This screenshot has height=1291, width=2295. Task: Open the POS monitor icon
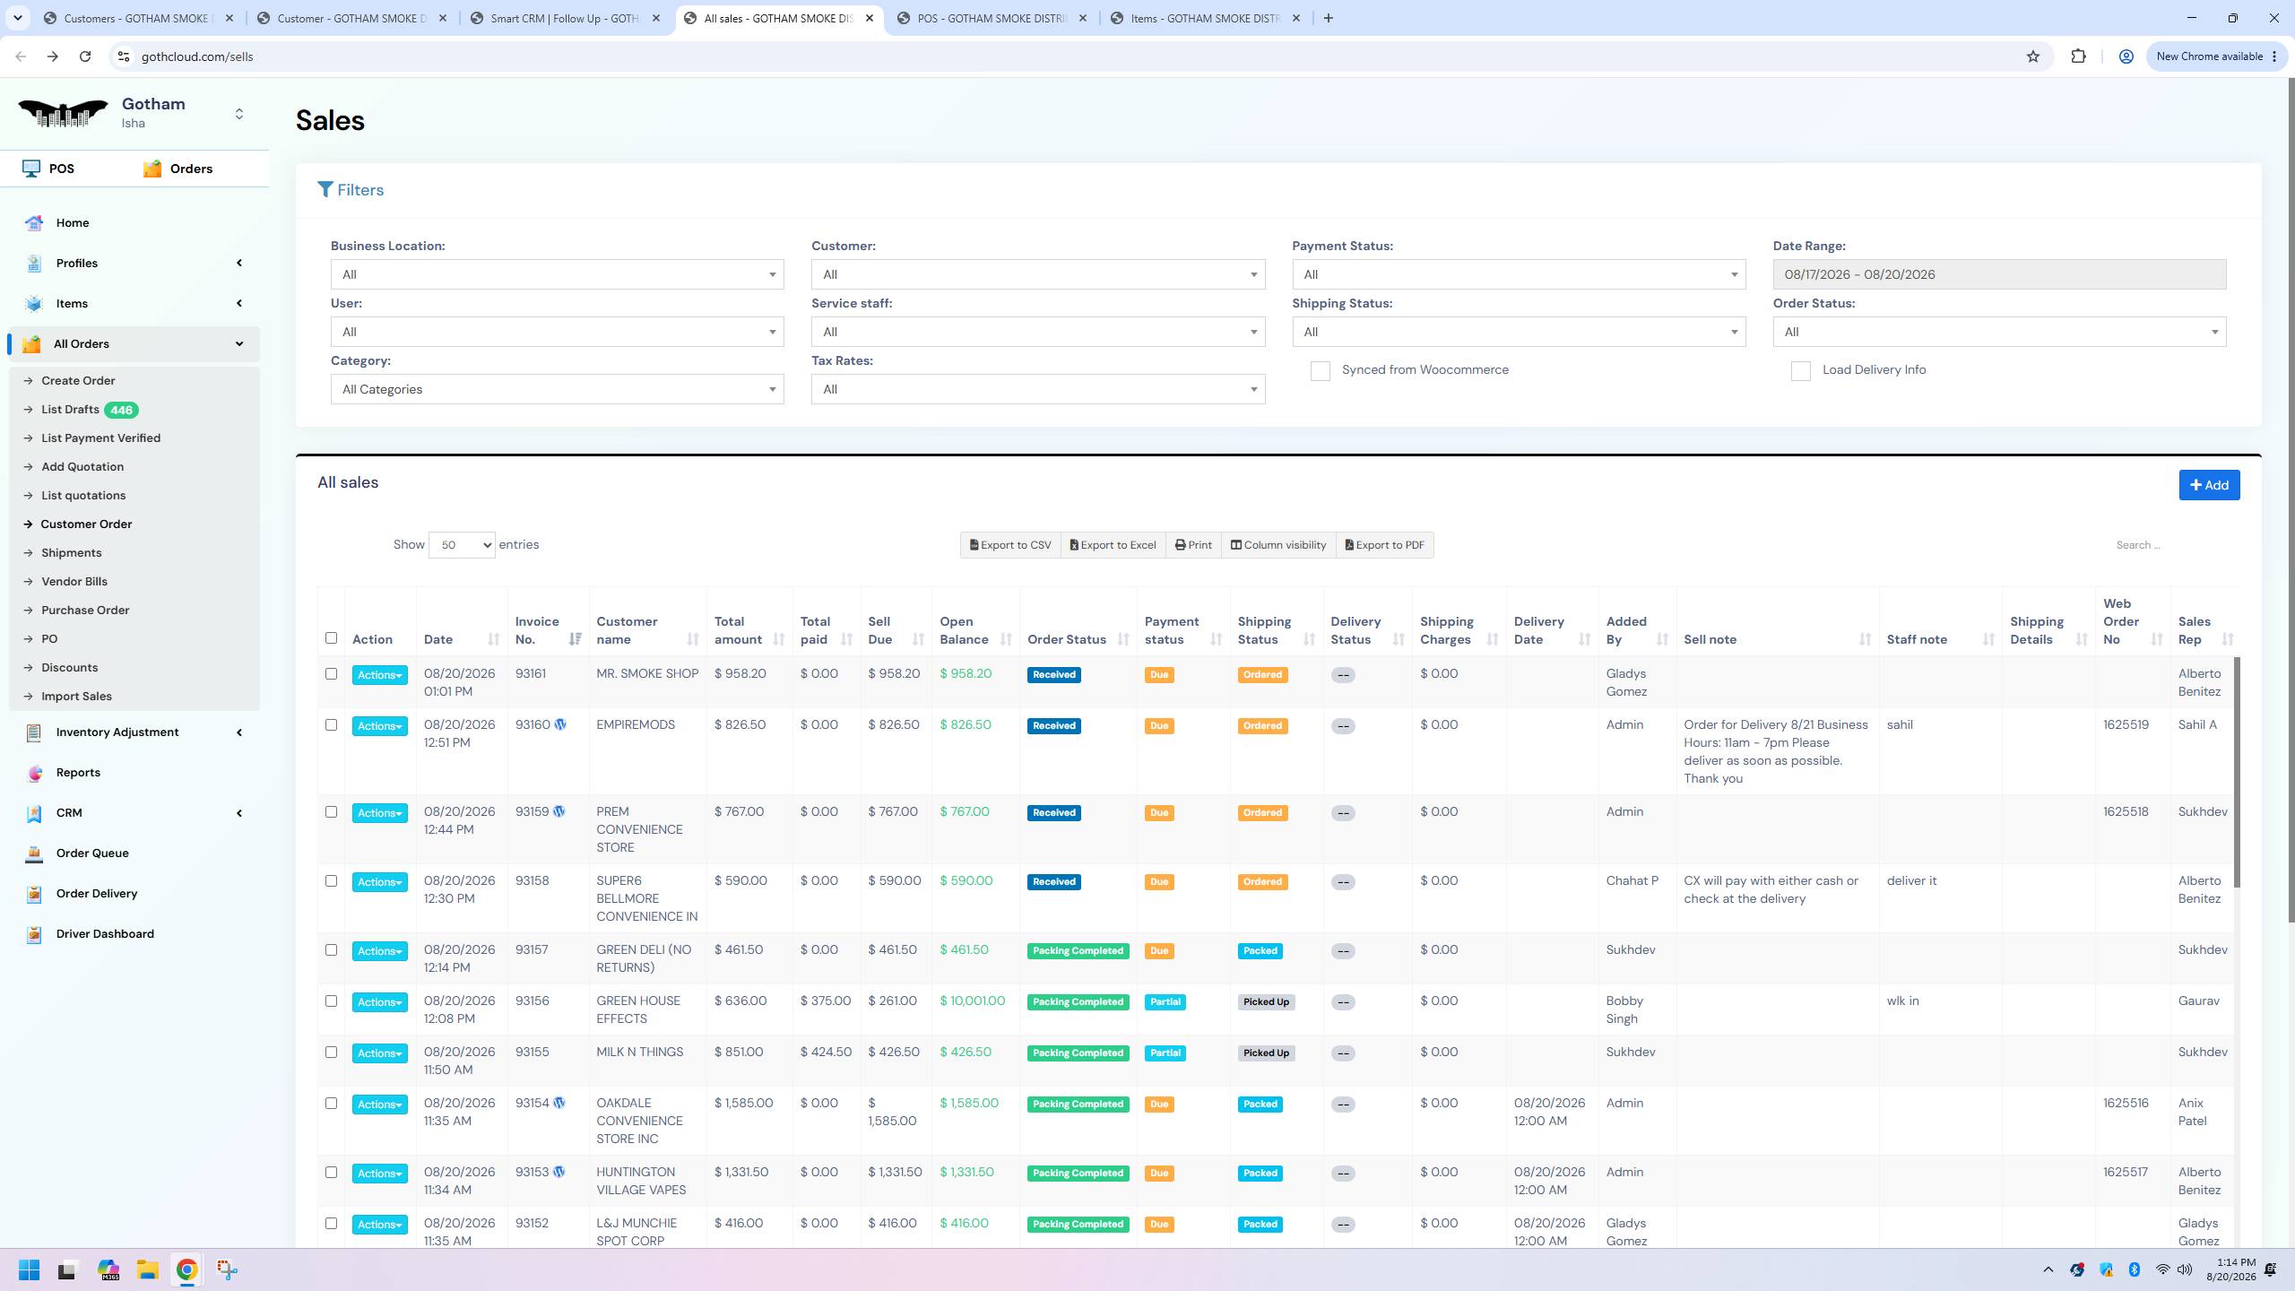[x=32, y=169]
